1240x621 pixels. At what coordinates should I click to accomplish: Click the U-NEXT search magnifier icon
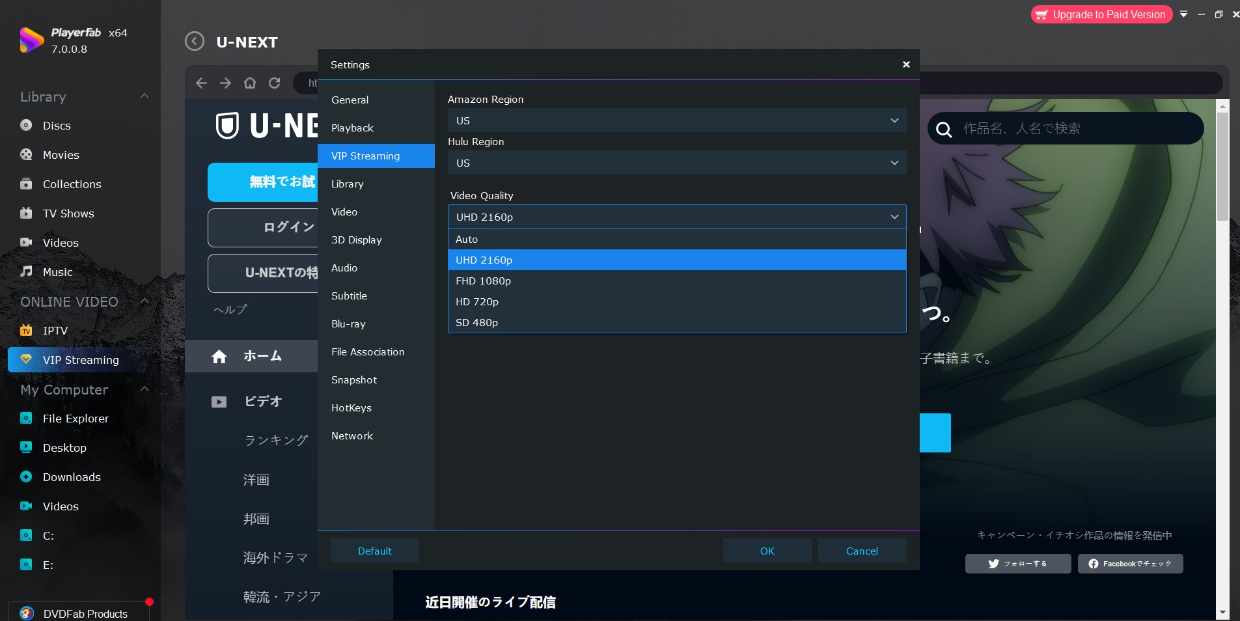pos(943,129)
